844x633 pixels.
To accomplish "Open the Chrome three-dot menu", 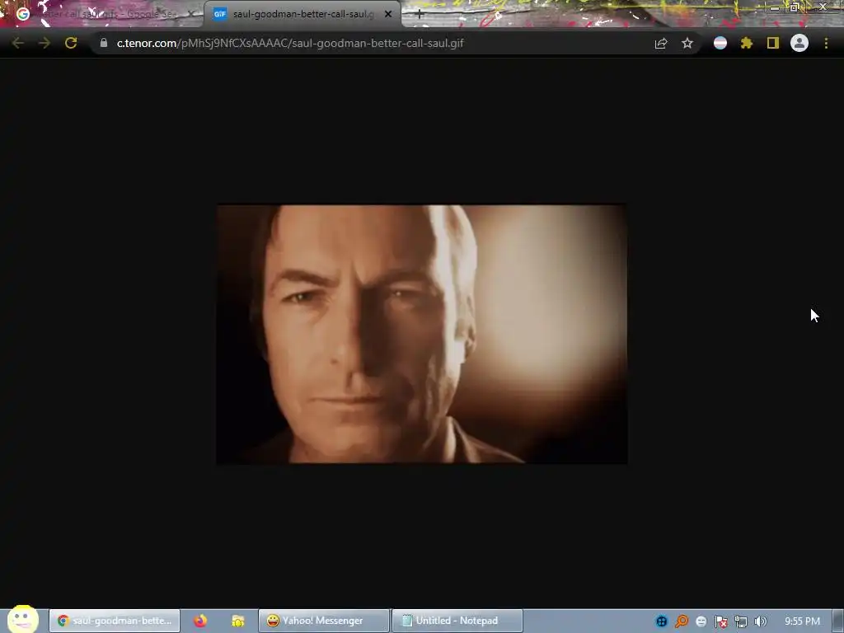I will click(826, 43).
